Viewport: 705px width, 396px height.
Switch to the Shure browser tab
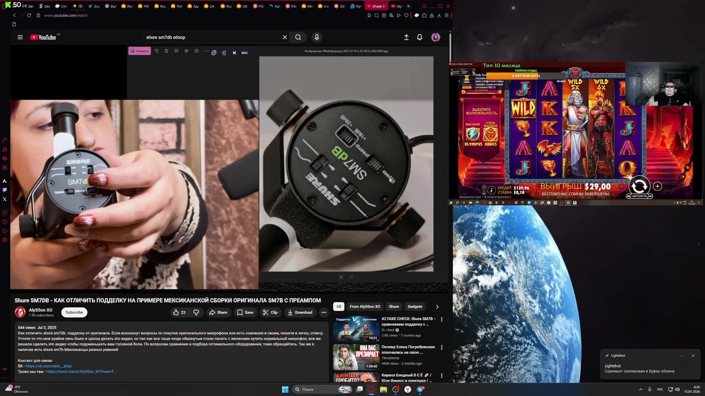click(x=377, y=6)
